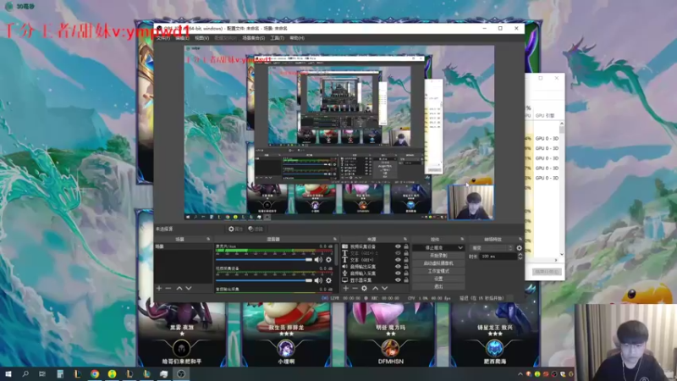Image resolution: width=677 pixels, height=381 pixels.
Task: Remove the selected scene with the minus icon
Action: (x=168, y=288)
